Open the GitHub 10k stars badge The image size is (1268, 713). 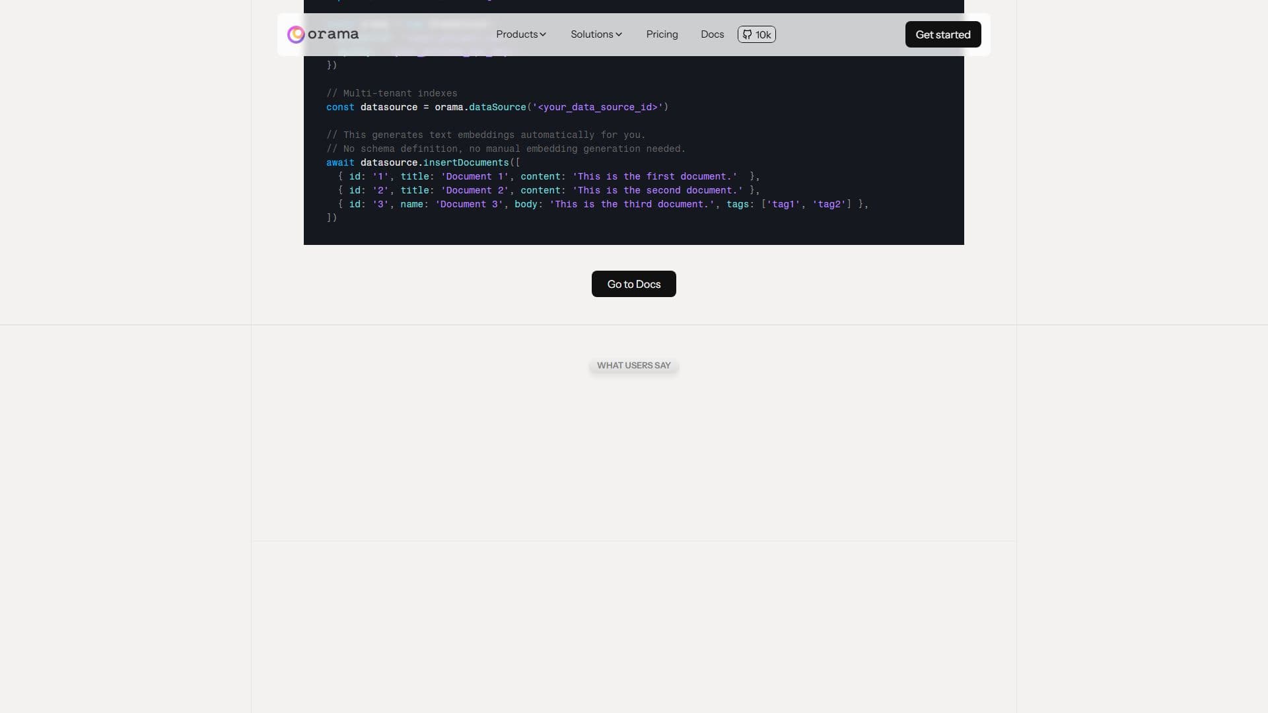click(x=757, y=34)
